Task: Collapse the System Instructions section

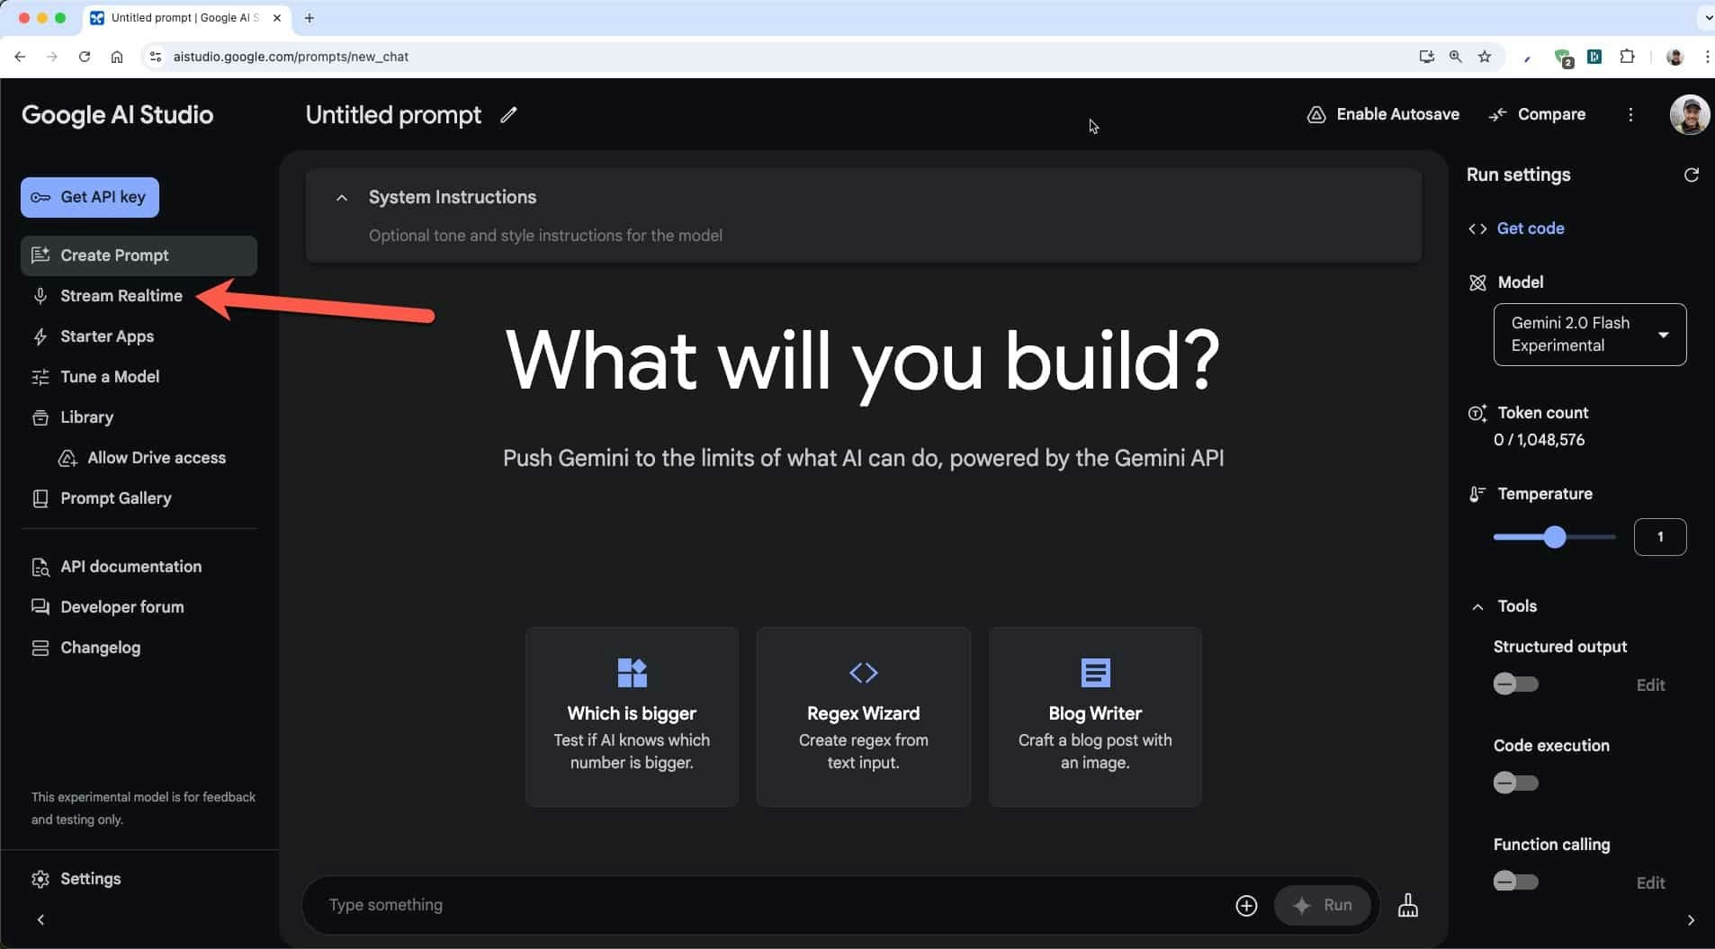Action: pos(341,198)
